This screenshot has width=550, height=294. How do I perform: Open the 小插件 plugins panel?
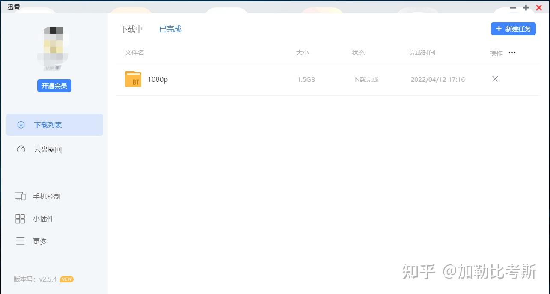[x=43, y=219]
